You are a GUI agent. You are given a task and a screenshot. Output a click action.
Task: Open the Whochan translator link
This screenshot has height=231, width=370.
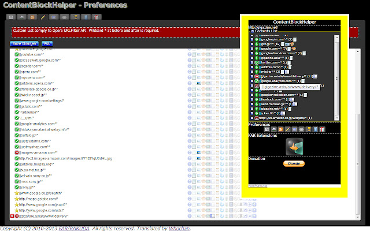tap(179, 228)
